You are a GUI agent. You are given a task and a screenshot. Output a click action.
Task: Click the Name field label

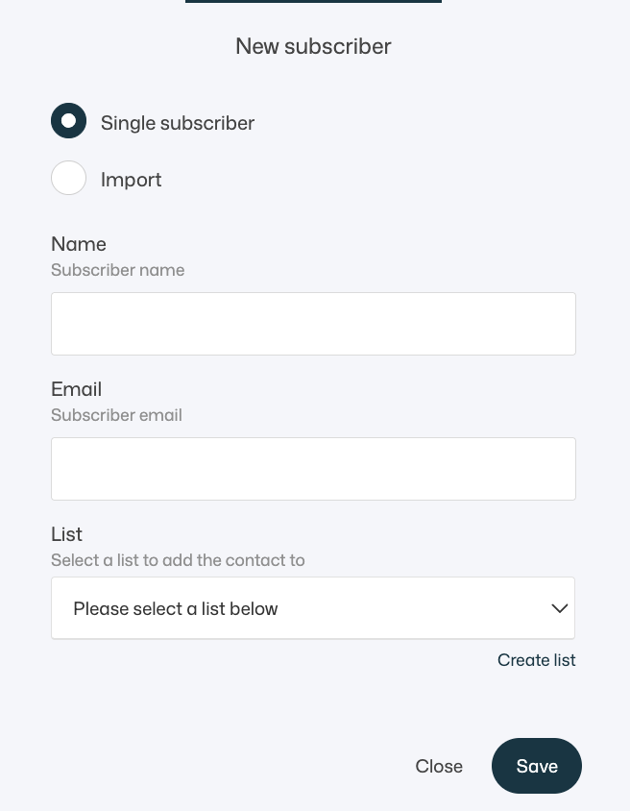point(79,244)
